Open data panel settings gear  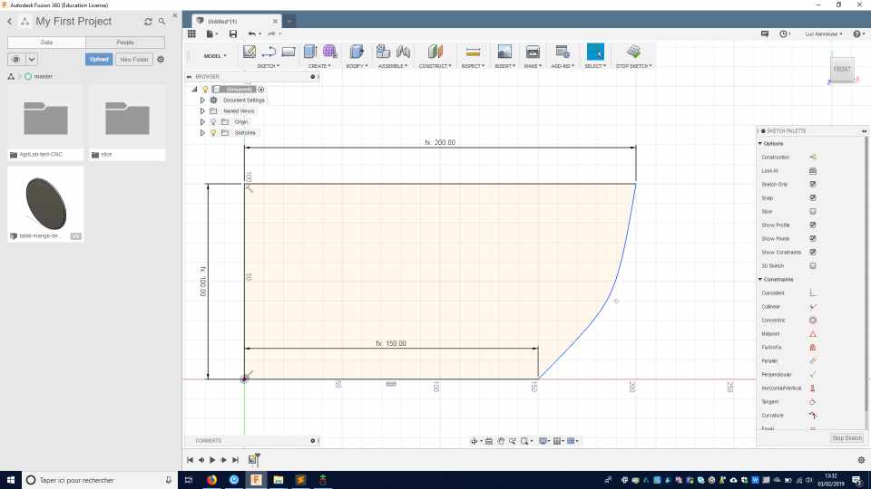[161, 60]
